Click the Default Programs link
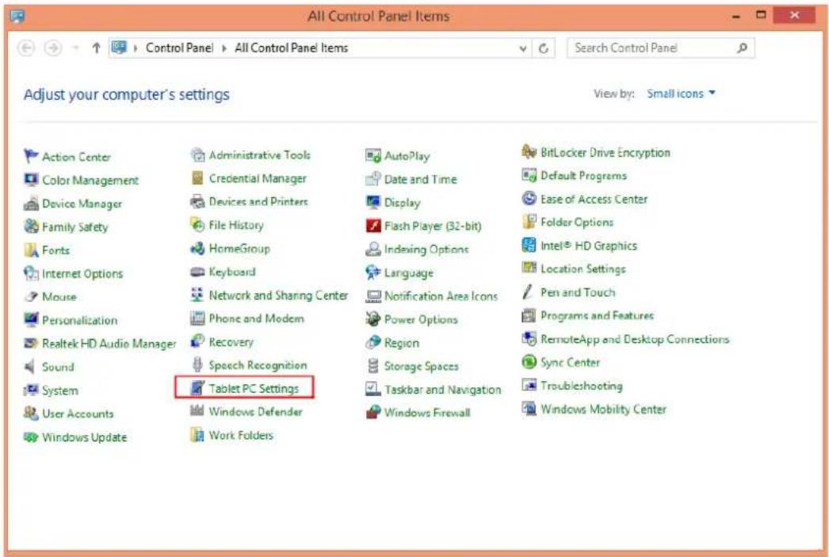829x557 pixels. point(583,175)
